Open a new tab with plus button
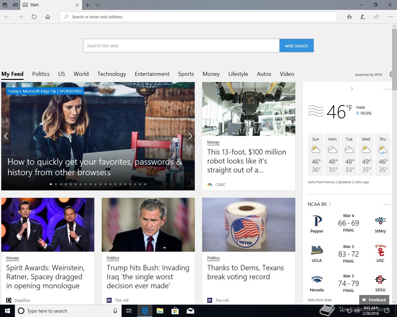 [x=88, y=5]
